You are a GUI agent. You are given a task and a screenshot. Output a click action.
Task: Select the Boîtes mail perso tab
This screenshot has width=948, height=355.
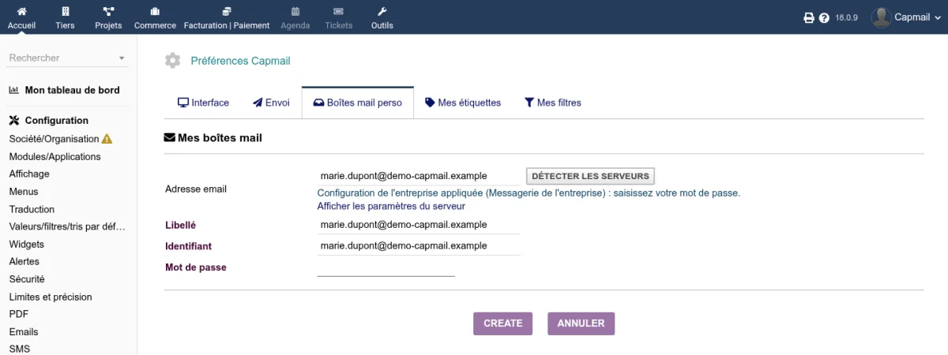(358, 103)
